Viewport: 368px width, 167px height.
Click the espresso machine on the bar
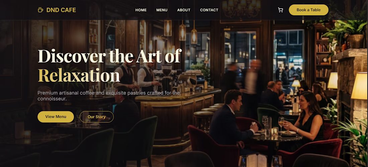[188, 81]
